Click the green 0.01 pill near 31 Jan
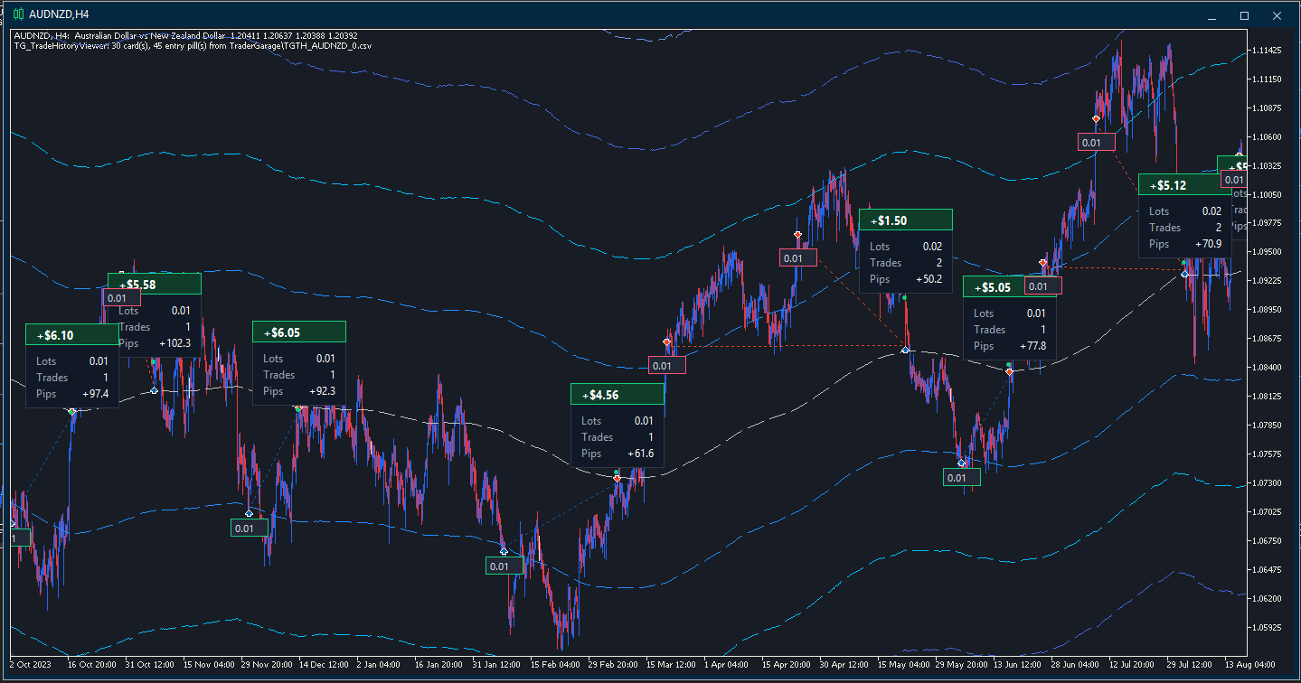Screen dimensions: 1301x683 click(x=504, y=566)
